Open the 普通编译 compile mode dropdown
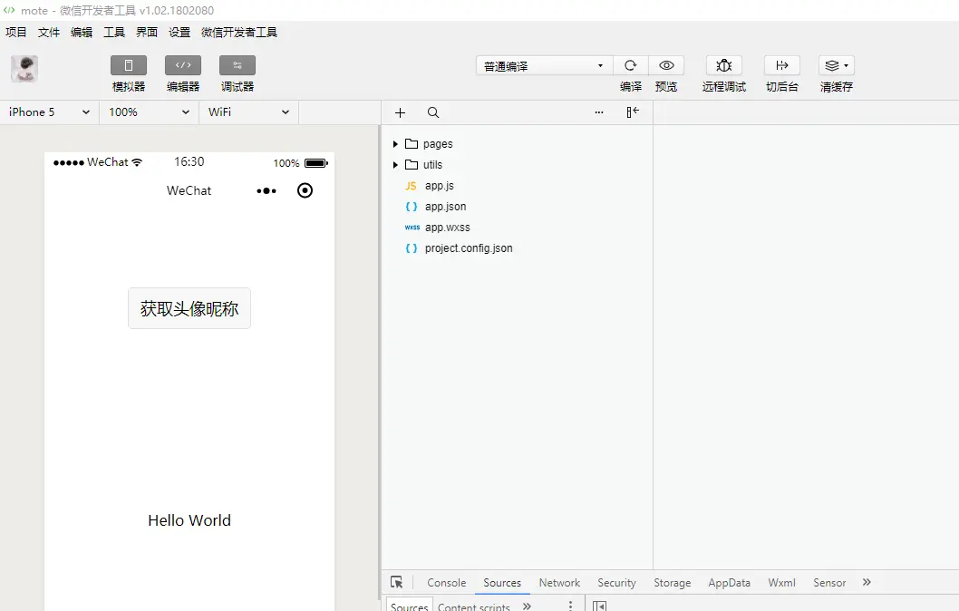 (545, 65)
